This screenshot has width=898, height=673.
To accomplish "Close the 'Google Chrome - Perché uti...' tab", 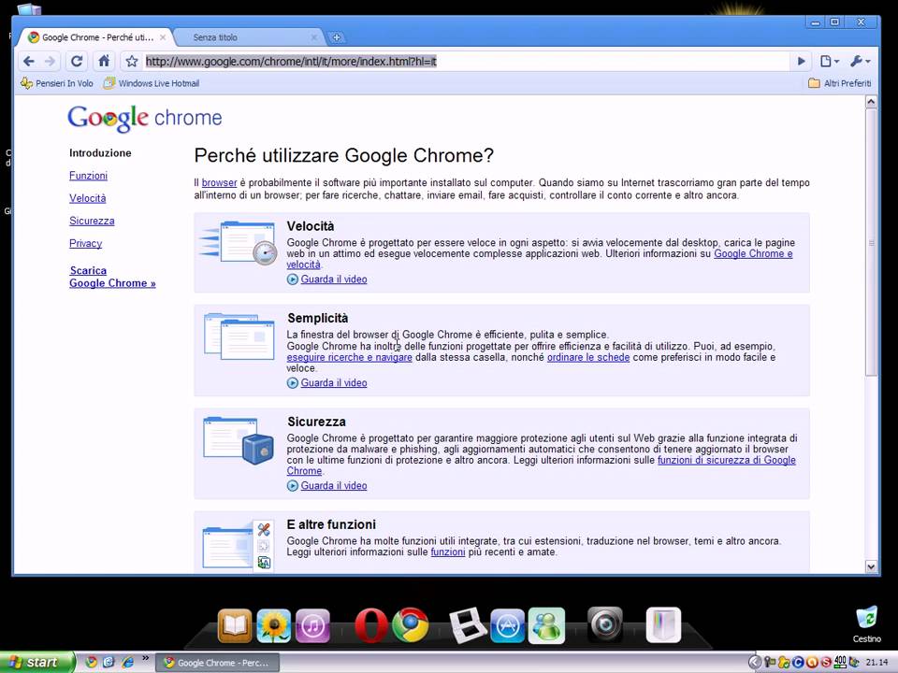I will tap(163, 37).
